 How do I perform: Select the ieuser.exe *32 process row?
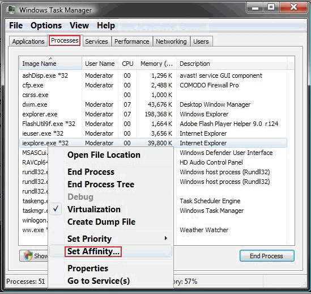coord(153,133)
